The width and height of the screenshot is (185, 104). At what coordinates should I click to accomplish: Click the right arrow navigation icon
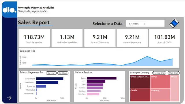point(9,98)
